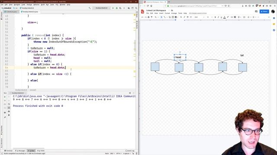The height and width of the screenshot is (155, 277).
Task: Click the Insert link icon in Drawings toolbar
Action: 232,17
